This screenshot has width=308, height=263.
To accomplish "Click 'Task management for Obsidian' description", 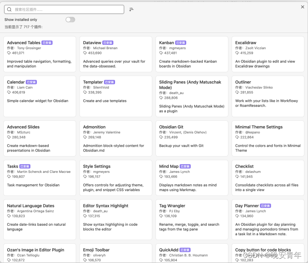I will (33, 185).
